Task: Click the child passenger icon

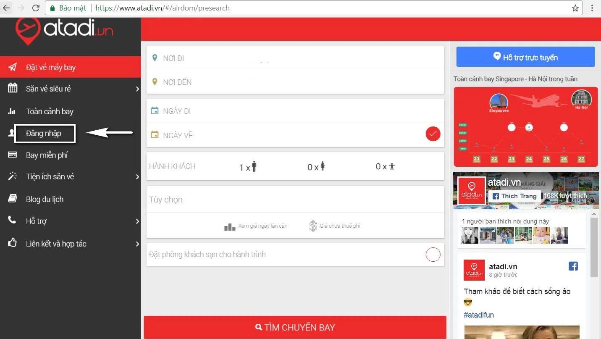Action: (322, 166)
